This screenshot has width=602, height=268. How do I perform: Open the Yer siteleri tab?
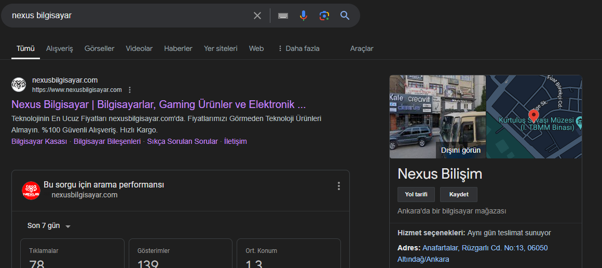[221, 48]
